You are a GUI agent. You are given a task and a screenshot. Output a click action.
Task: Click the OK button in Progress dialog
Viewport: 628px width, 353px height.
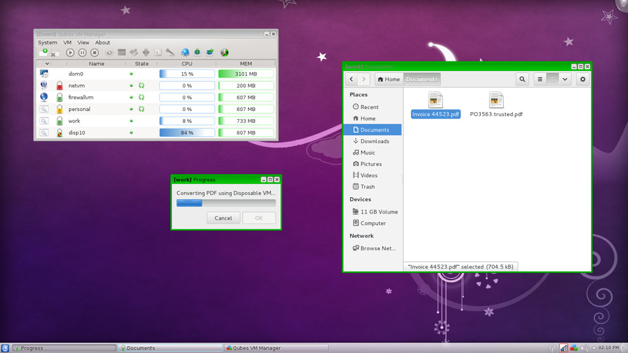tap(259, 218)
